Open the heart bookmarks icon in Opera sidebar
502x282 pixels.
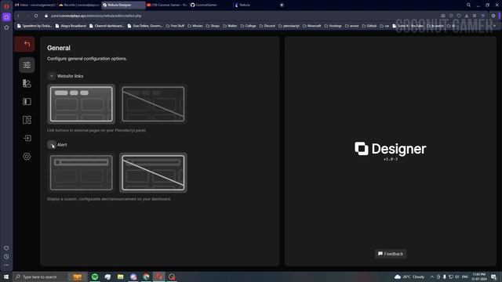[x=6, y=248]
